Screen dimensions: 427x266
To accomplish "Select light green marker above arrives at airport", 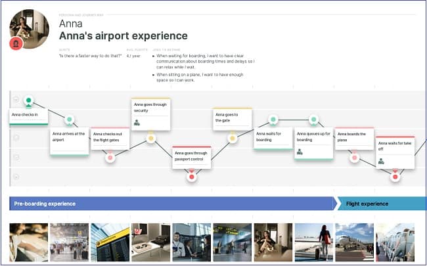I will coord(70,120).
